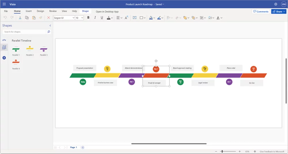The height and width of the screenshot is (154, 288).
Task: Insert a text box icon
Action: pyautogui.click(x=134, y=17)
